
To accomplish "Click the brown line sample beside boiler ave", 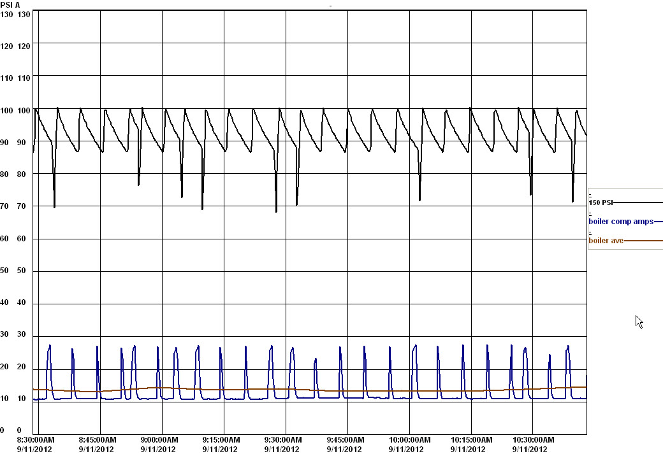I will click(643, 241).
